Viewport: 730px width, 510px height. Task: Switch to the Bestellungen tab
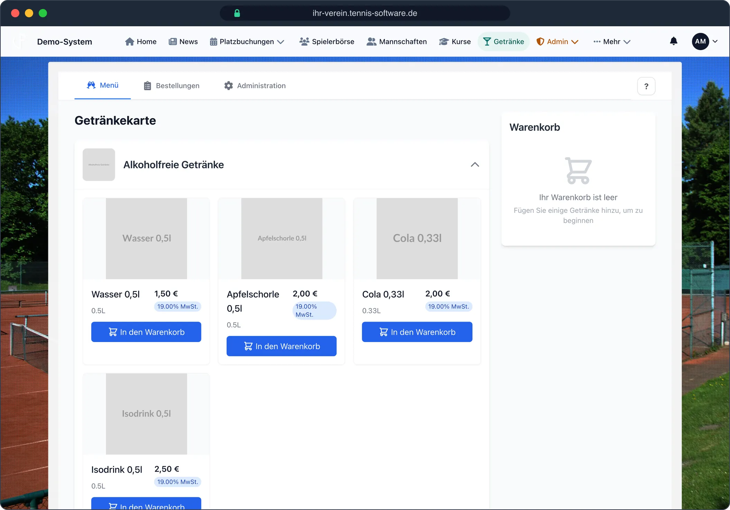pos(171,86)
